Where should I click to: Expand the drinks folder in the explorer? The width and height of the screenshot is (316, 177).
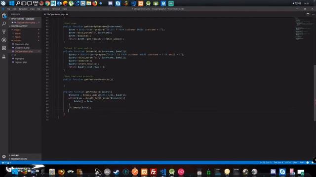pyautogui.click(x=18, y=33)
